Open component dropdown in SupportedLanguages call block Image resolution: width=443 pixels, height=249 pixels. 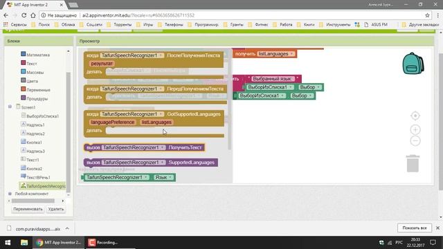163,163
